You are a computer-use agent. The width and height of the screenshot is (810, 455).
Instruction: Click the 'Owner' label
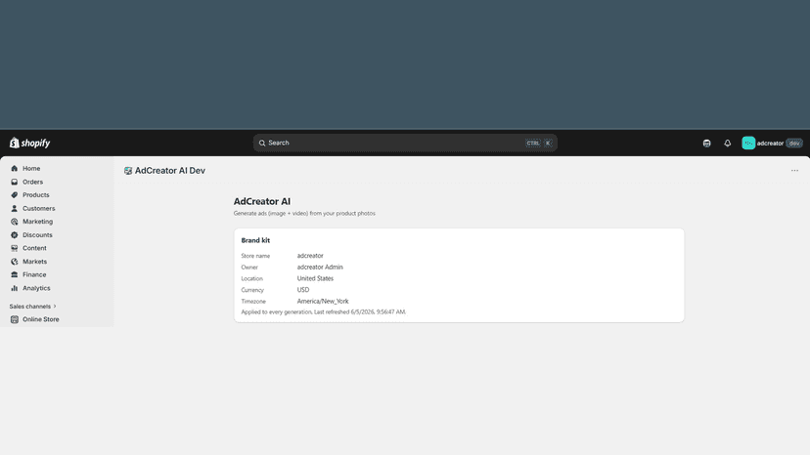coord(249,268)
